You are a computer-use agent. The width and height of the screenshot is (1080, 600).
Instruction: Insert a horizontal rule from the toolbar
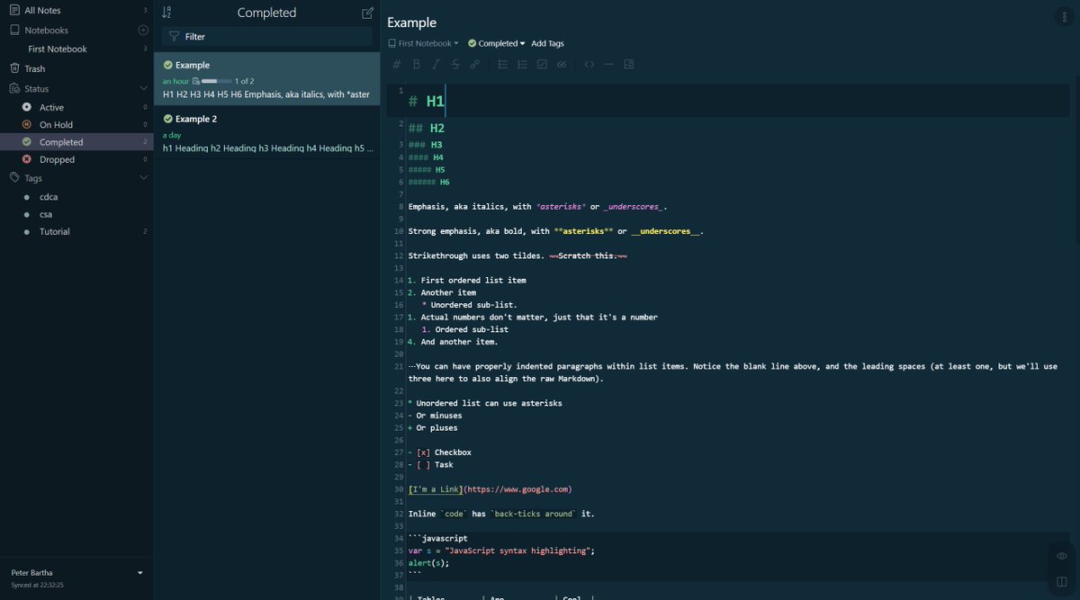tap(609, 65)
